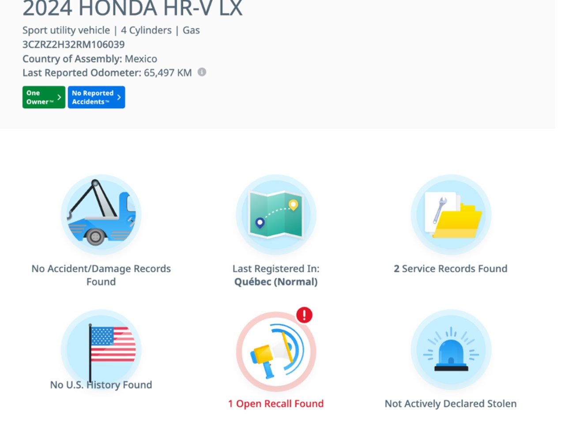Image resolution: width=565 pixels, height=424 pixels.
Task: Click the VIN 3CZRZ2H32RM106039
Action: (74, 45)
